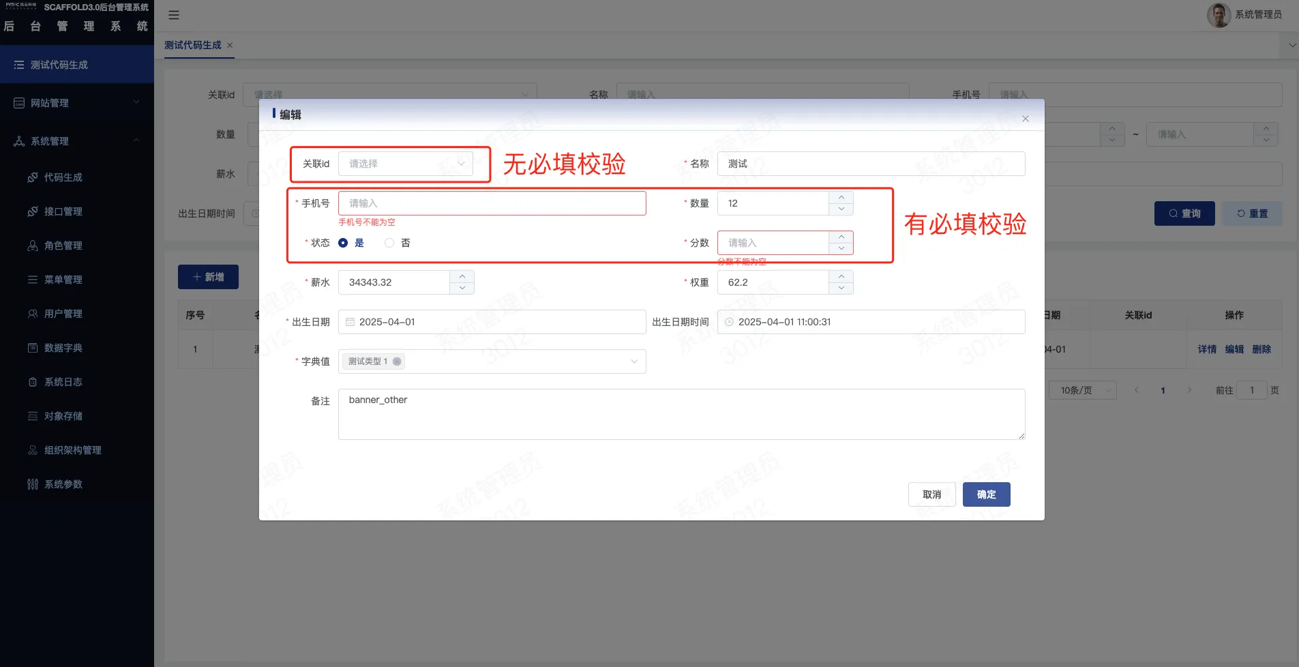Decrease 薪水 value with down arrow

462,288
